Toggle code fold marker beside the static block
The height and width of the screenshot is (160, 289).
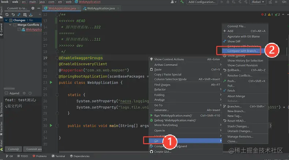(x=57, y=95)
